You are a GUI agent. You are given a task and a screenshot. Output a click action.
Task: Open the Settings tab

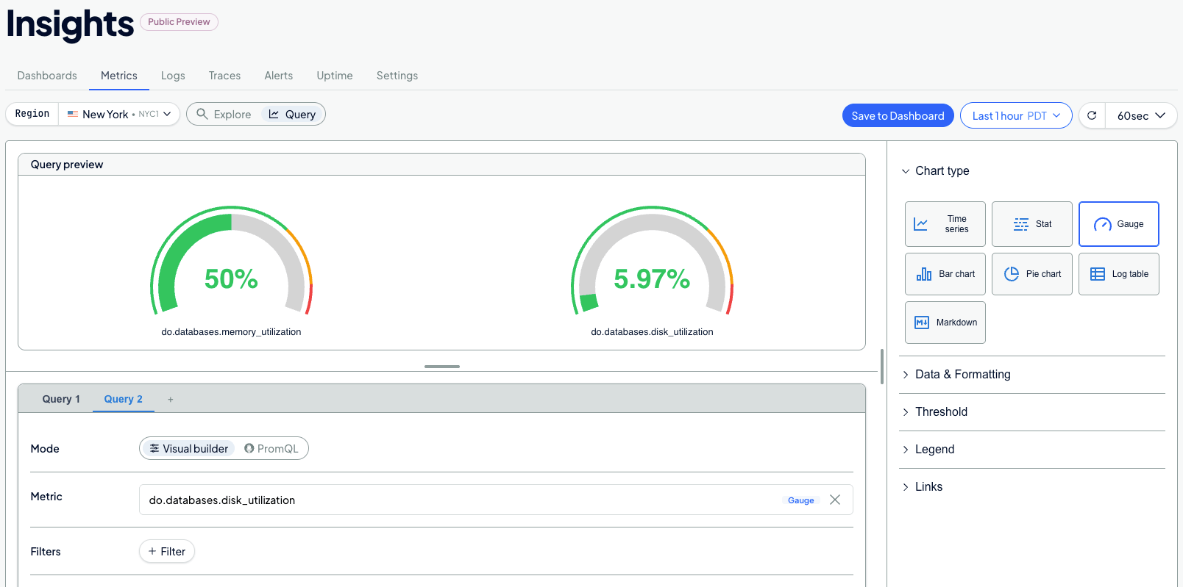click(x=397, y=76)
